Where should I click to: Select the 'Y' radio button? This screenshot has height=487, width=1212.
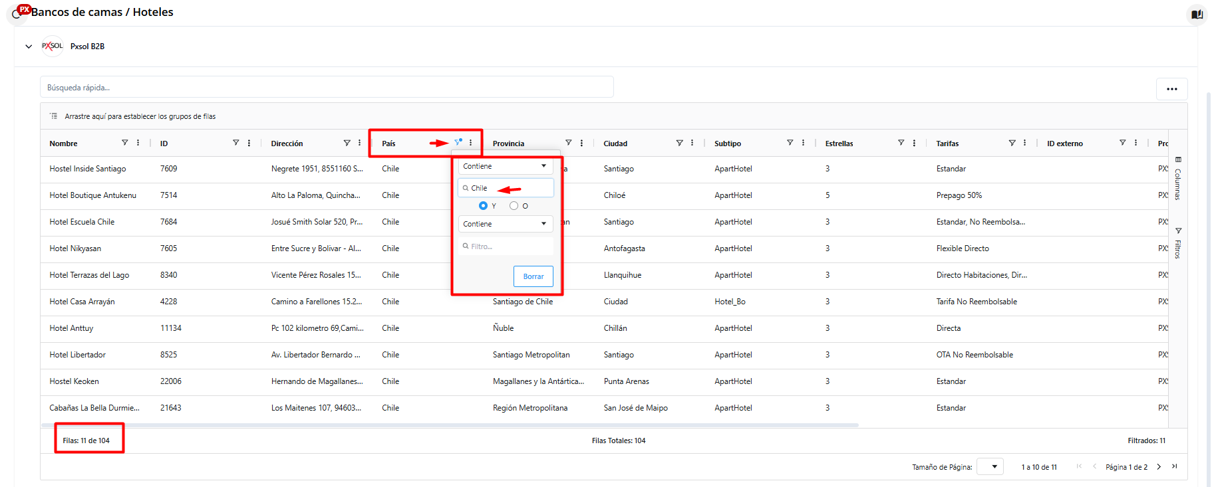click(x=484, y=206)
